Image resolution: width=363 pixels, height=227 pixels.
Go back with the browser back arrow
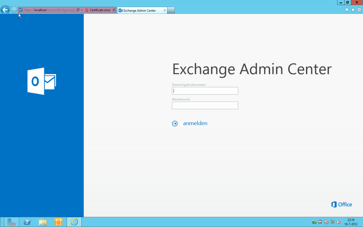pyautogui.click(x=5, y=10)
